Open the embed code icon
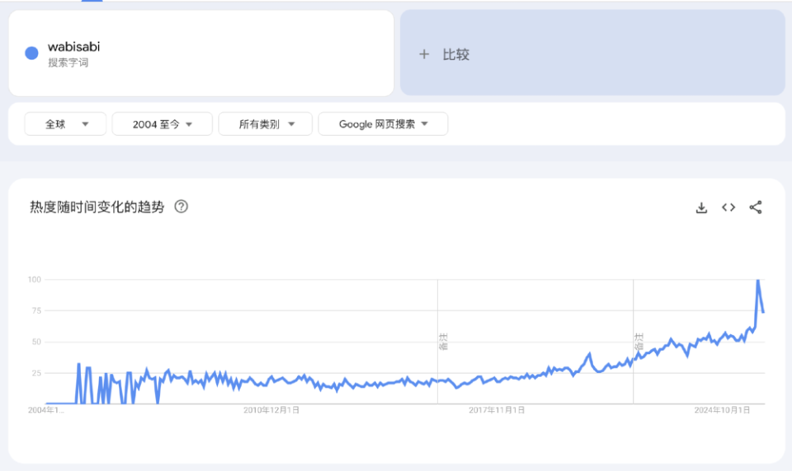The height and width of the screenshot is (471, 792). point(728,208)
